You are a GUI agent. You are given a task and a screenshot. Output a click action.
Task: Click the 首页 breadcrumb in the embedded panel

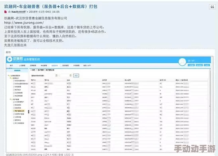34,70
